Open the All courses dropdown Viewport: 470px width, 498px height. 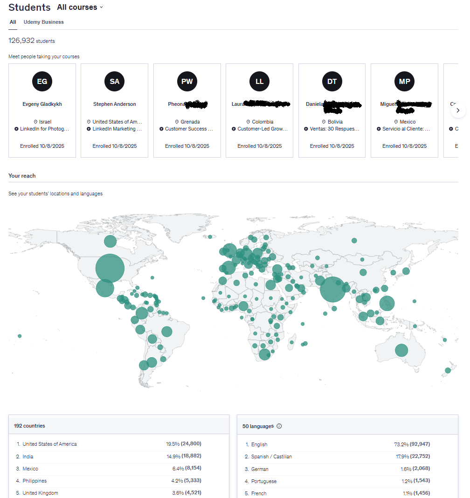pos(80,7)
